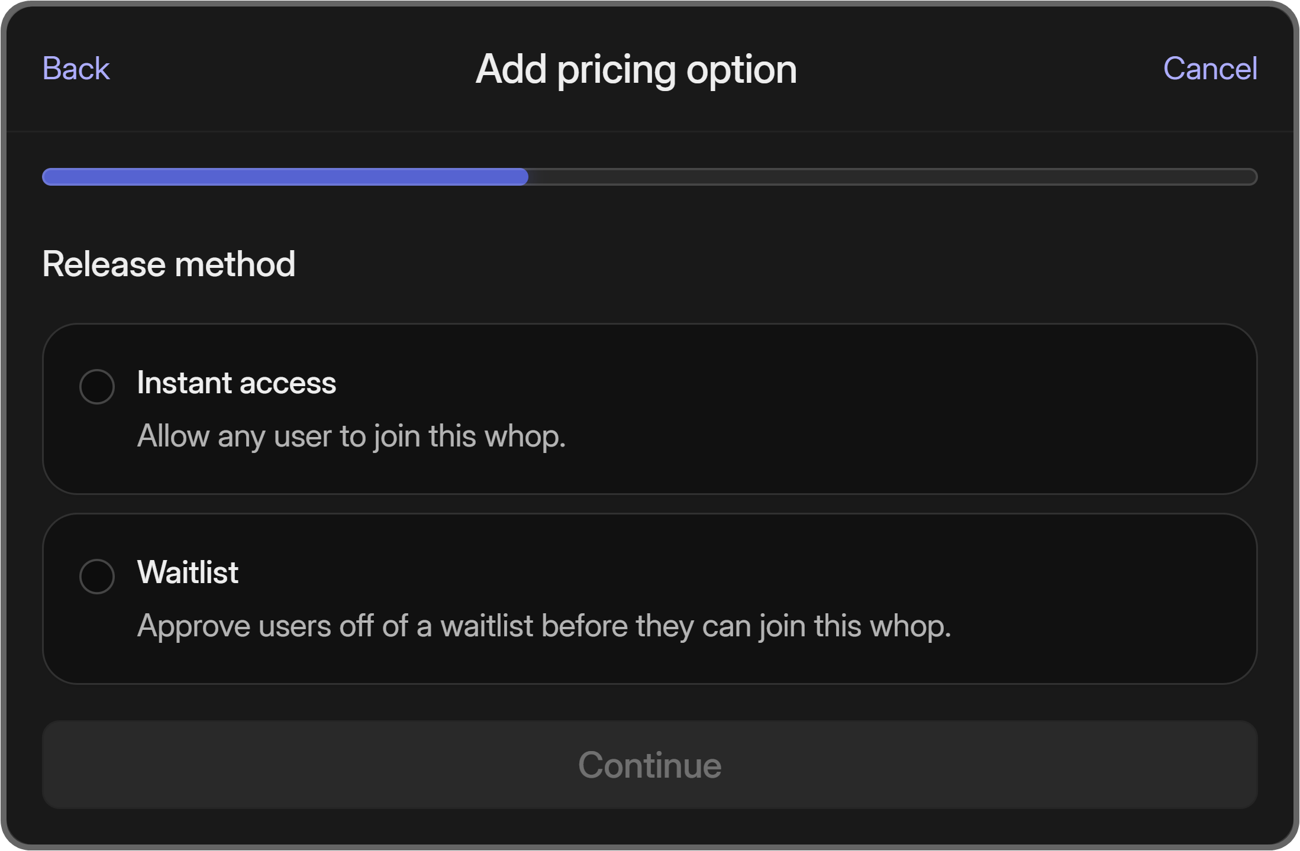Click the filled part of the progress bar
Screen dimensions: 1300x851
click(284, 177)
